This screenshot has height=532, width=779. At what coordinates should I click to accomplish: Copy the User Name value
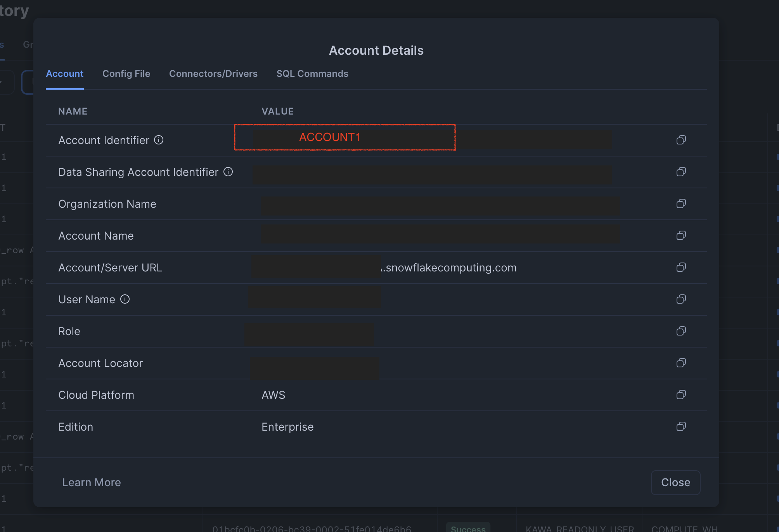click(681, 299)
